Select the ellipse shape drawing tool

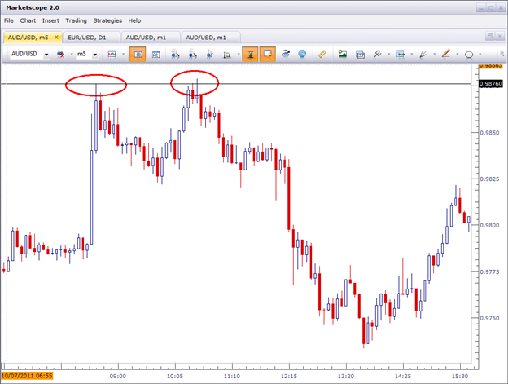(469, 55)
